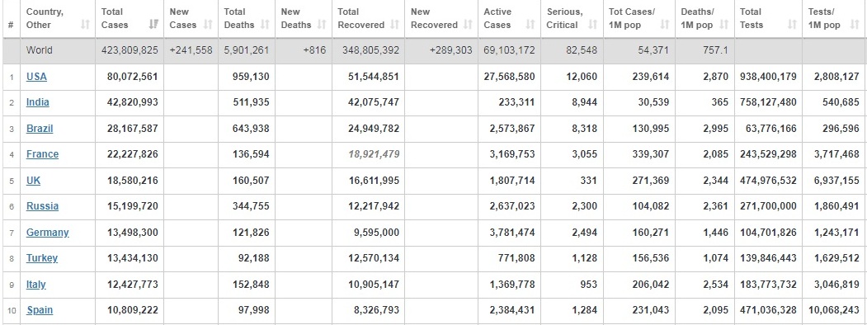Select Turkey active cases 771,808
The width and height of the screenshot is (867, 325).
click(x=517, y=258)
